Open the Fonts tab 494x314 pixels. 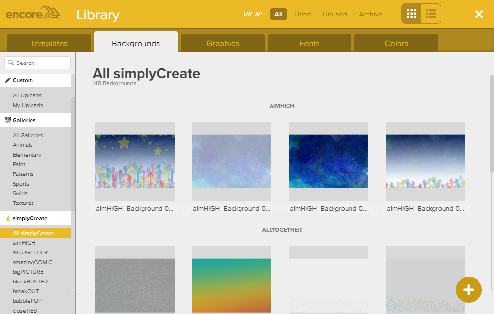[309, 43]
